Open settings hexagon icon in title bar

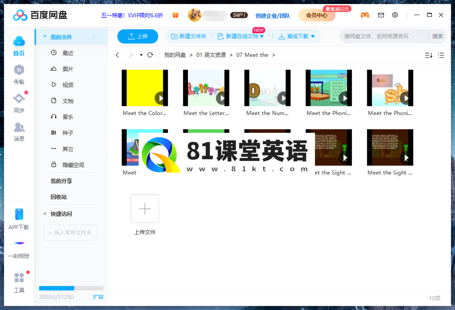[395, 15]
